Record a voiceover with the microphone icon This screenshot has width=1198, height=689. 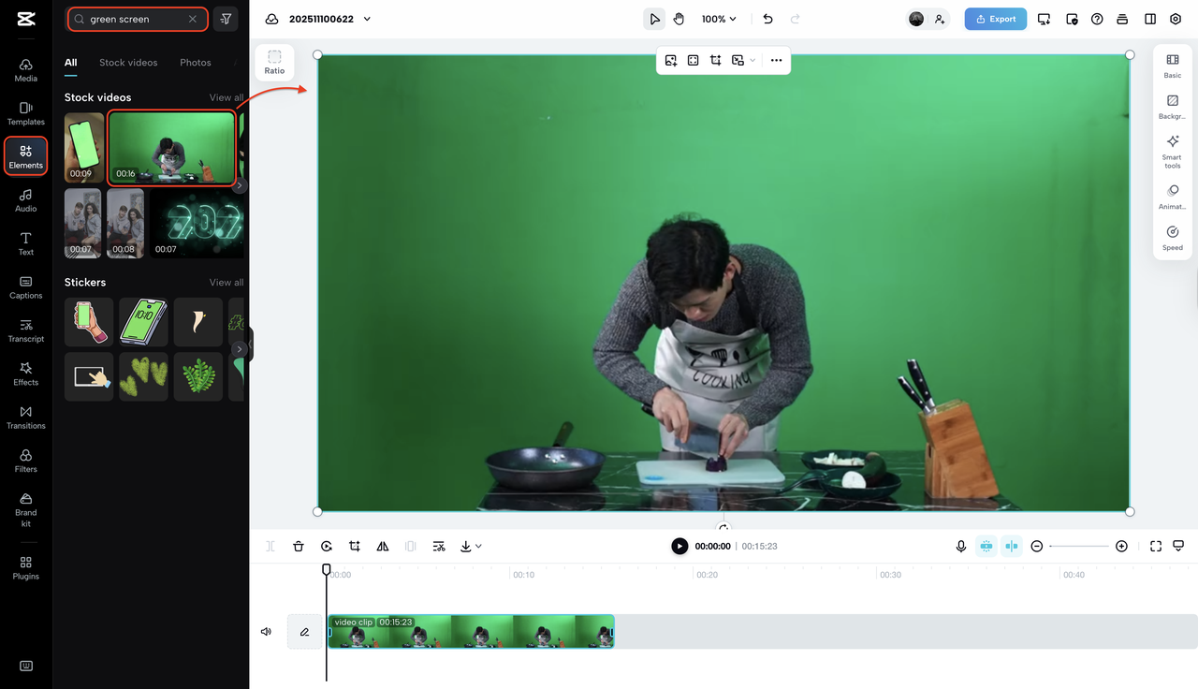click(x=960, y=546)
